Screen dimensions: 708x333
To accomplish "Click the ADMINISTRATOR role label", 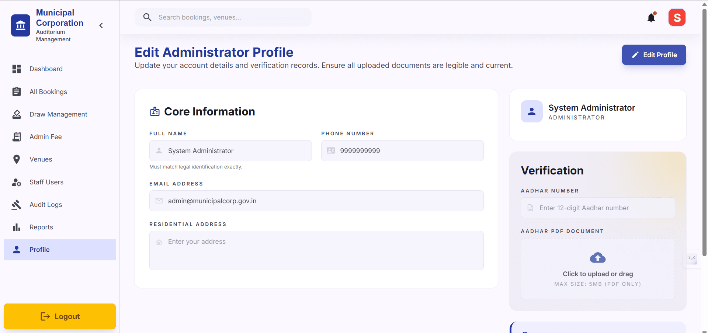I will pos(576,118).
